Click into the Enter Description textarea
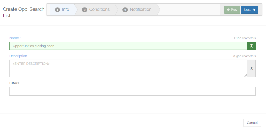 [128, 68]
